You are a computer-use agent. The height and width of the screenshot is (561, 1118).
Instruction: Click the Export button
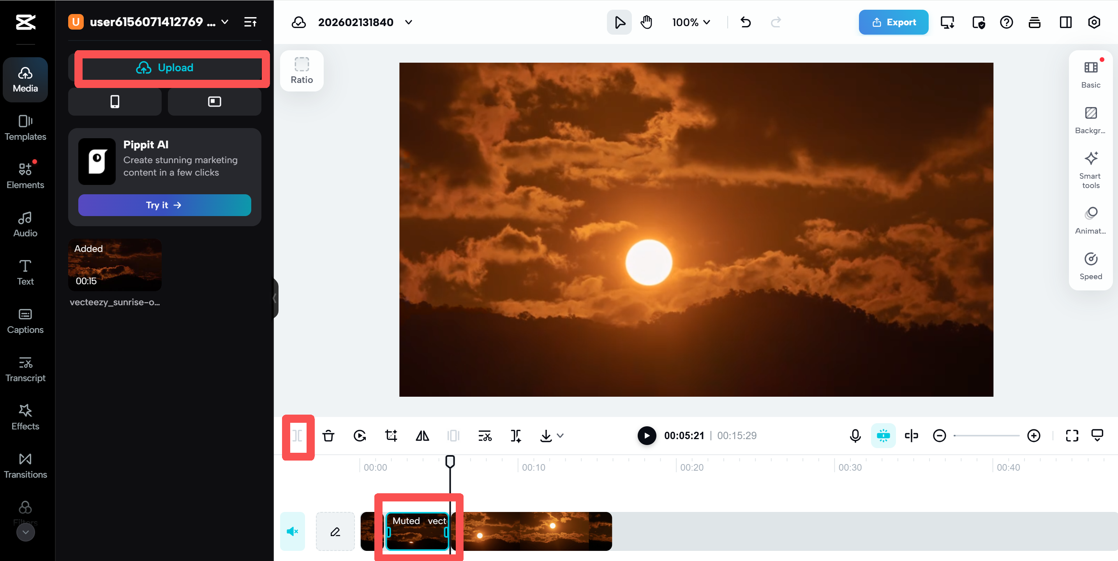coord(893,22)
